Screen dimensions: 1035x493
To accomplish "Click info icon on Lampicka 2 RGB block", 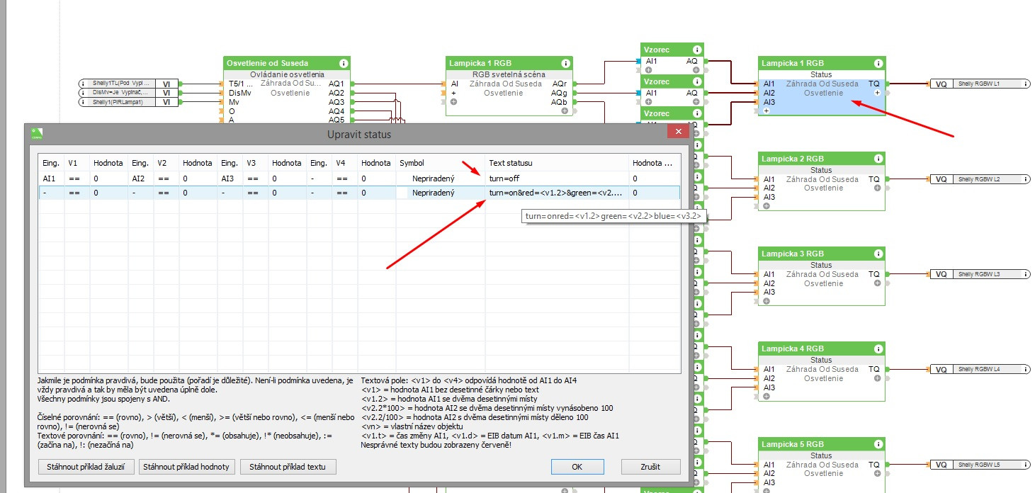I will click(x=878, y=159).
